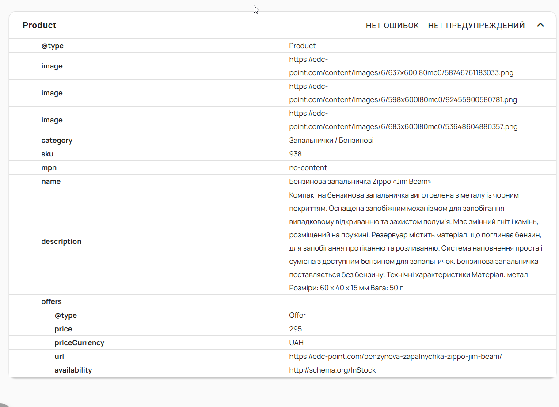559x407 pixels.
Task: Click the НЕТ ПРЕДУПРЕЖДЕНИЙ status label
Action: (476, 26)
